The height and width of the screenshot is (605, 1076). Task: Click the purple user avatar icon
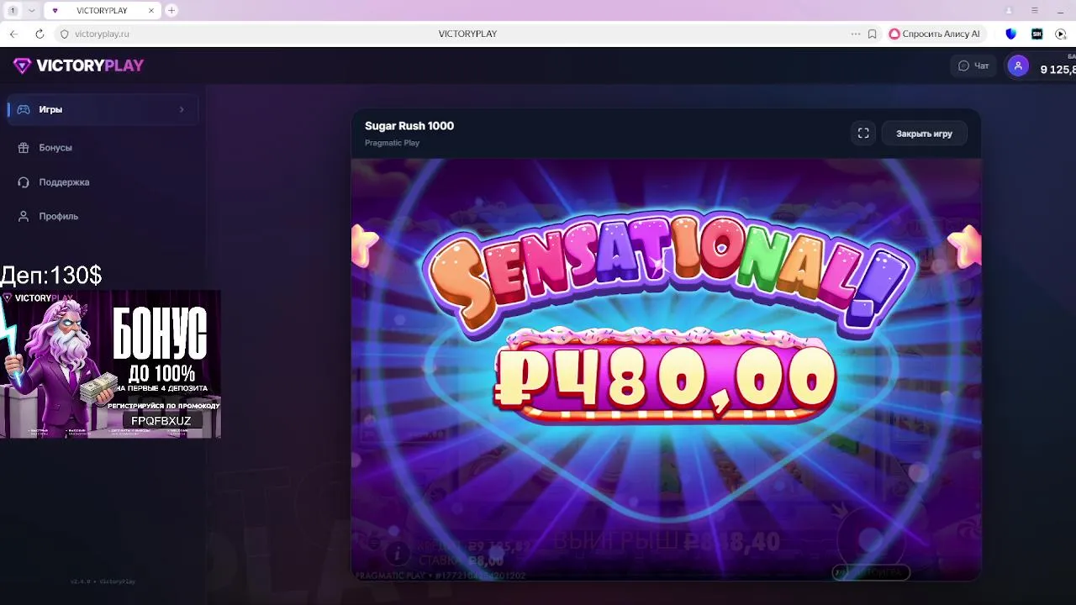(1018, 66)
